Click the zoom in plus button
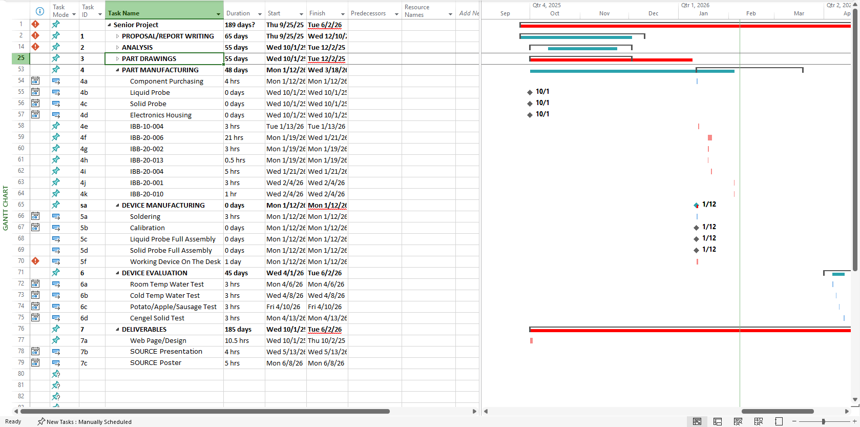Screen dimensions: 860x427 (854, 421)
